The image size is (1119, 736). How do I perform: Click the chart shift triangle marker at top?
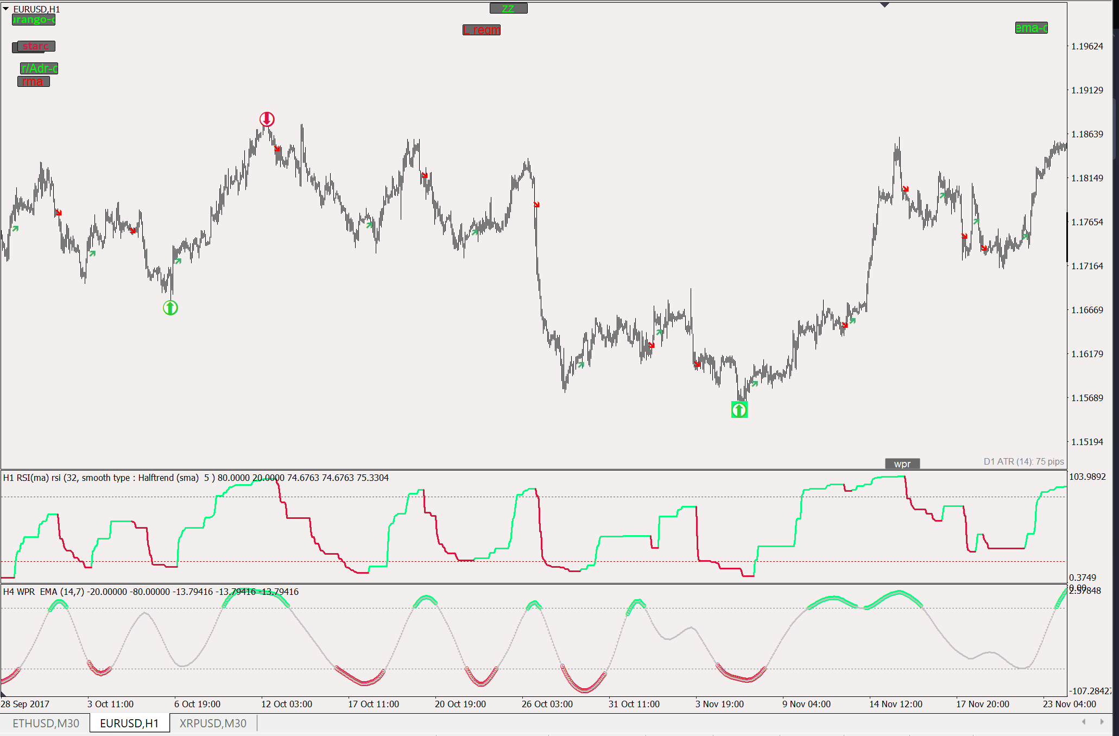pos(884,5)
